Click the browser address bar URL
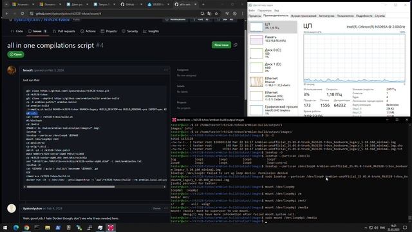 click(x=68, y=14)
